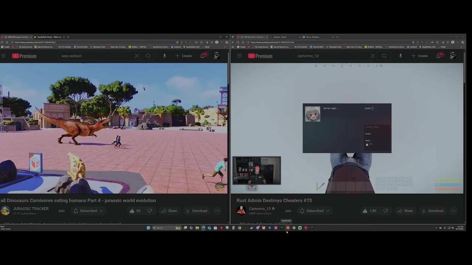Clear the 'camomo_10' search text

[373, 56]
